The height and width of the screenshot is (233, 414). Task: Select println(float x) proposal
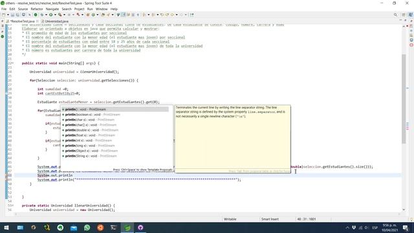click(115, 135)
